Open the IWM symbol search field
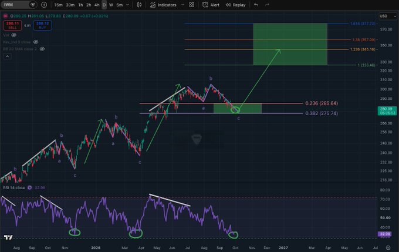Image resolution: width=399 pixels, height=252 pixels. point(15,5)
